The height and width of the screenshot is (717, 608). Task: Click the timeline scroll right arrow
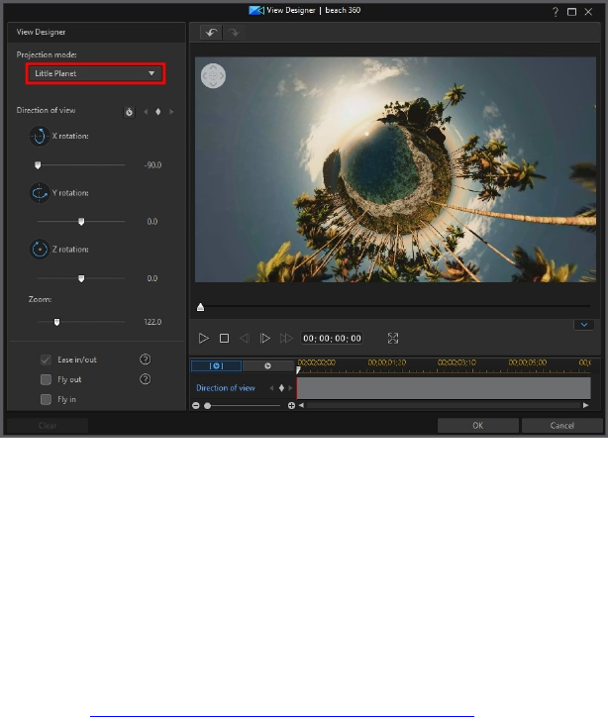(585, 405)
